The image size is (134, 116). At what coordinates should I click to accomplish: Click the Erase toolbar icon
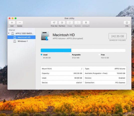point(70,23)
